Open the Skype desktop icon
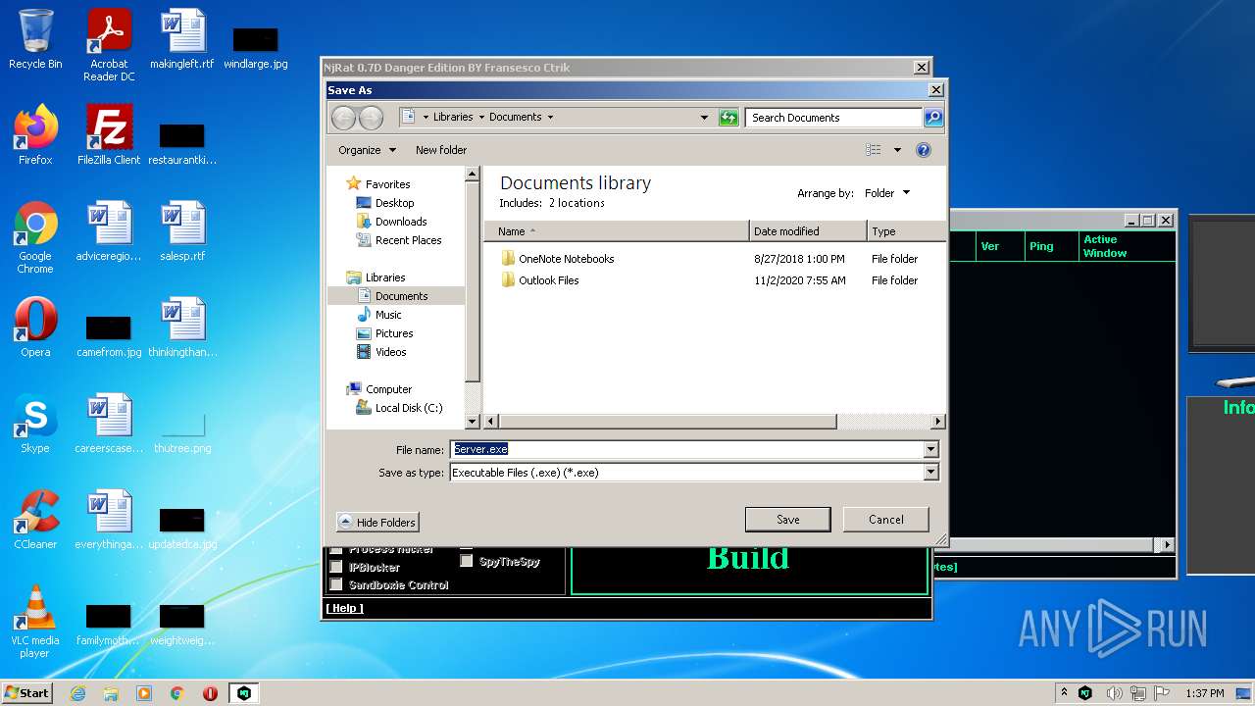 coord(35,424)
